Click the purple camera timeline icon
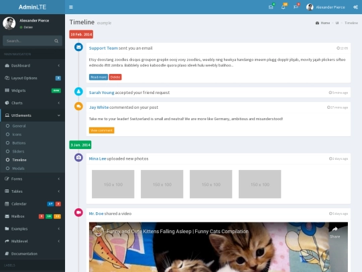 point(78,158)
